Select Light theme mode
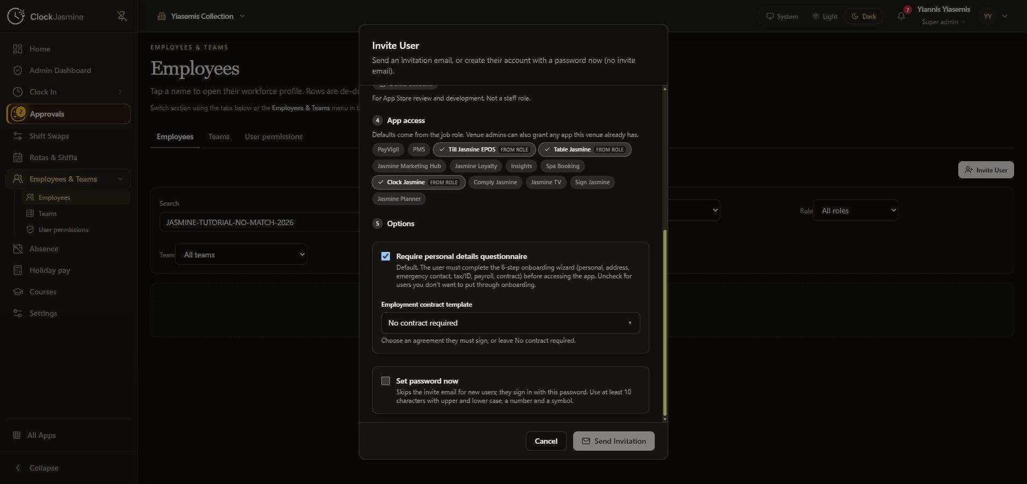Screen dimensions: 1027x484 [825, 16]
